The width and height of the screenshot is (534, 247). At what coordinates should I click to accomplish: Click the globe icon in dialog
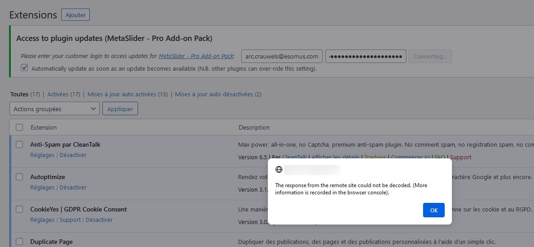tap(279, 170)
